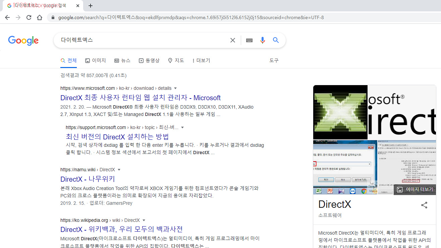Click the 검색결과 약 857,000개 stats text
Screen dimensions: 441x248
pyautogui.click(x=94, y=75)
